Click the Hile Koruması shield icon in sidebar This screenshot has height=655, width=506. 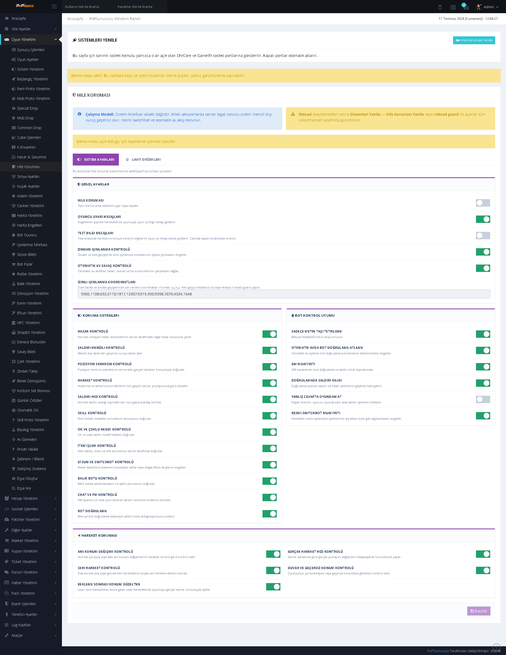pos(13,167)
